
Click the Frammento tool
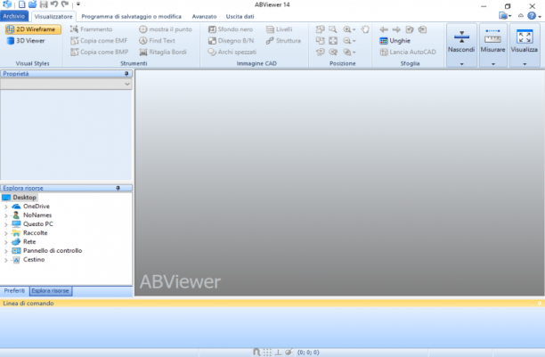click(92, 29)
